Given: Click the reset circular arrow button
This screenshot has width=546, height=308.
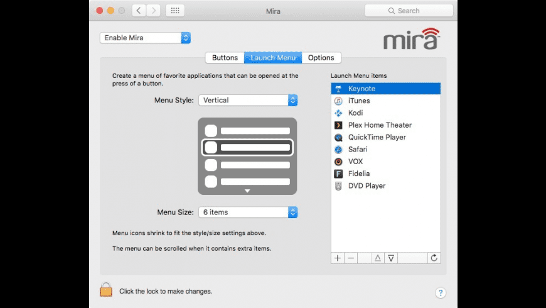Looking at the screenshot, I should click(x=434, y=258).
